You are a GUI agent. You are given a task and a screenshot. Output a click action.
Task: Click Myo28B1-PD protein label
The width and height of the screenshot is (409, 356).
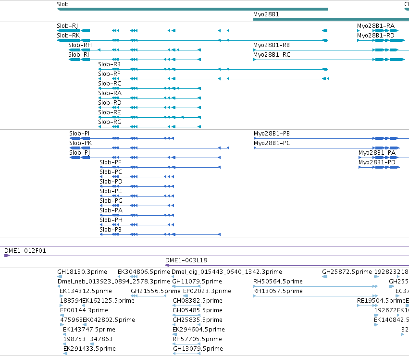click(x=377, y=162)
